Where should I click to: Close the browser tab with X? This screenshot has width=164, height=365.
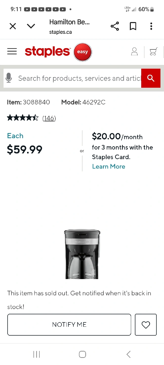tap(13, 26)
